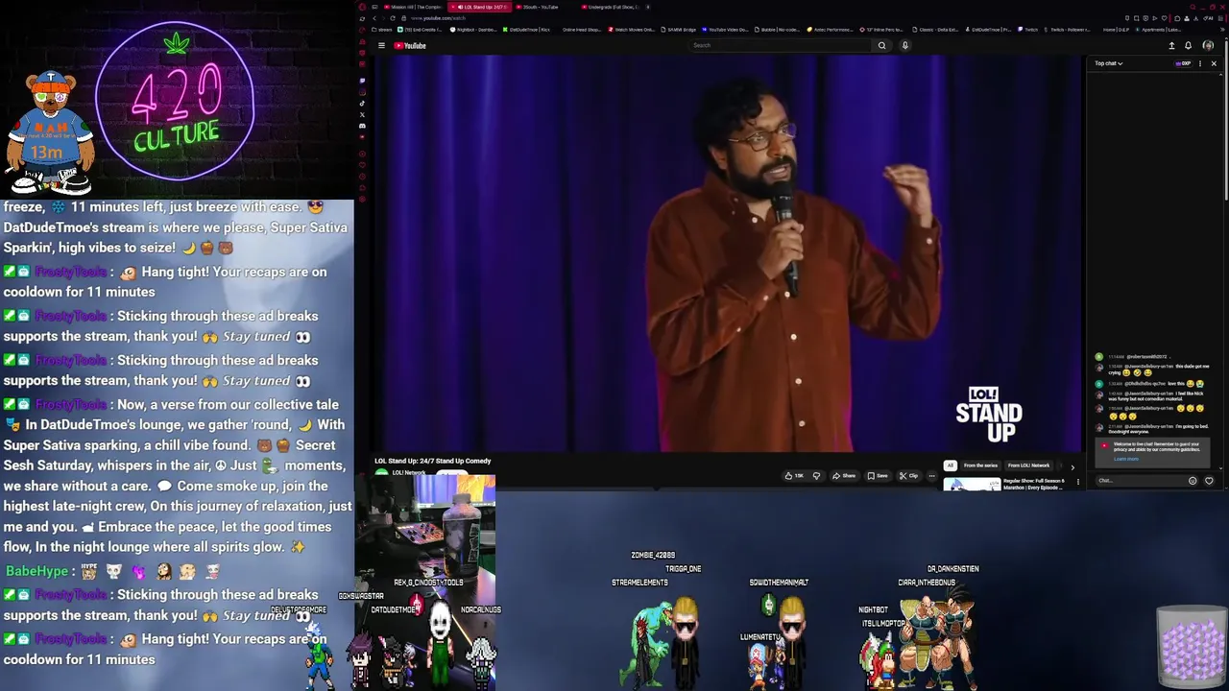Click the NIGHTBOT avatar name label
Image resolution: width=1229 pixels, height=691 pixels.
tap(873, 609)
